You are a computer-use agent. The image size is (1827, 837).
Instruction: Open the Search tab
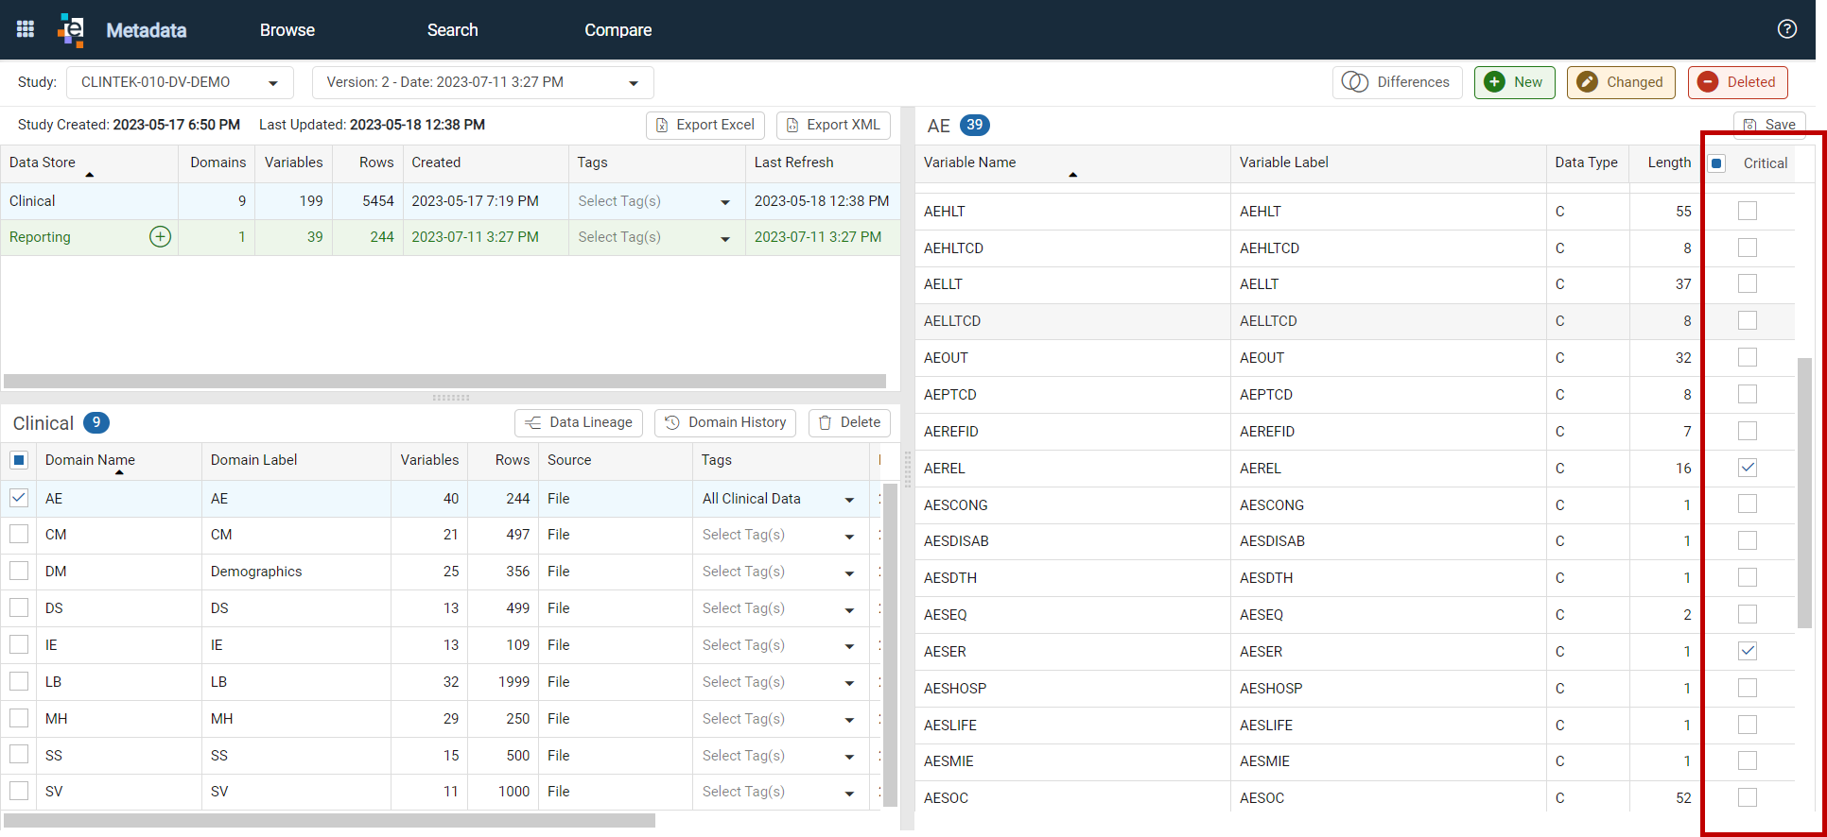click(x=452, y=30)
